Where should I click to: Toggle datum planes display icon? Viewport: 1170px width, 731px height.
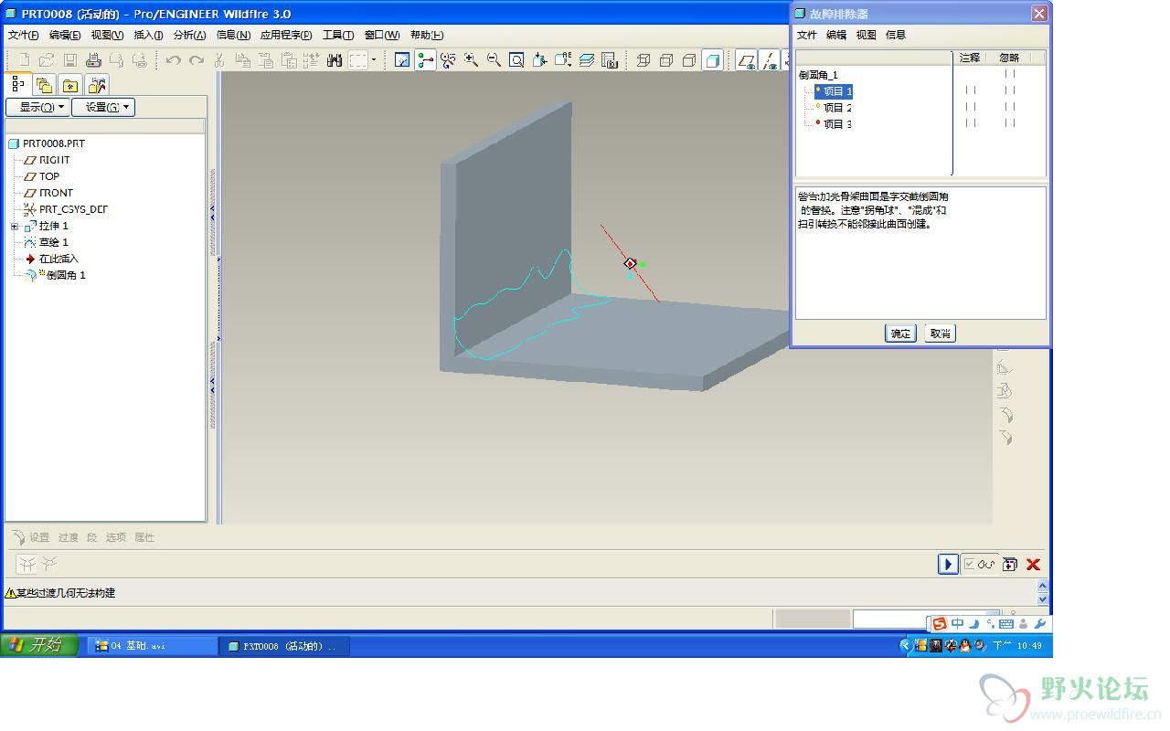747,60
